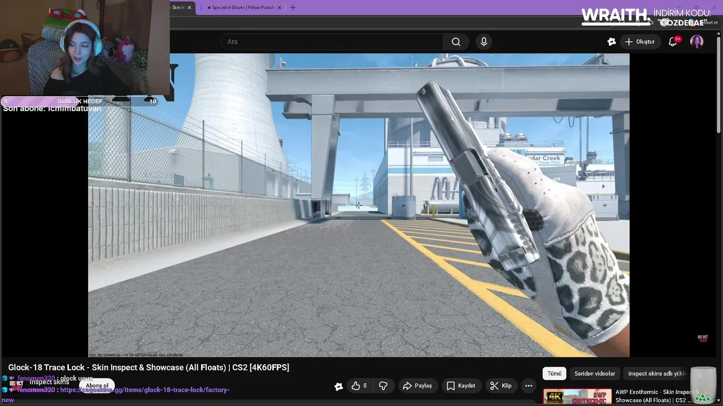Open the trace-lock factory-new link in chat
The height and width of the screenshot is (406, 723).
tap(145, 390)
